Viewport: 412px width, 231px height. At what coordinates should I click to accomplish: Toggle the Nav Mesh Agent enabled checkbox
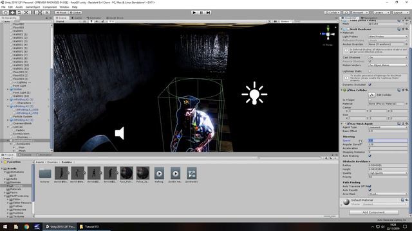tap(348, 124)
